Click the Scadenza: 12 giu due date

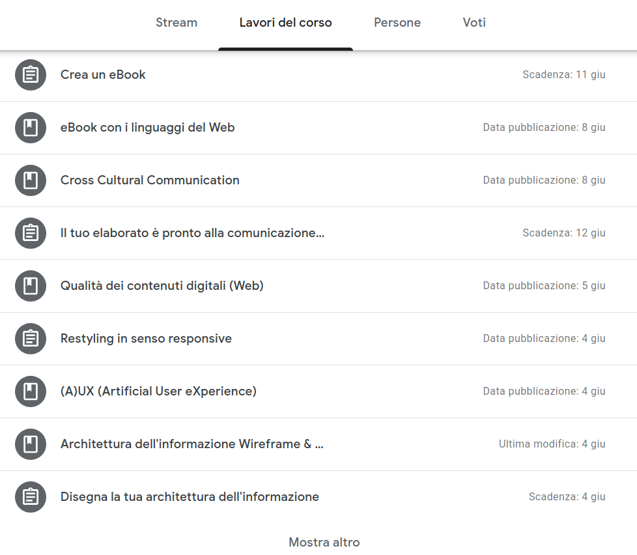coord(564,233)
